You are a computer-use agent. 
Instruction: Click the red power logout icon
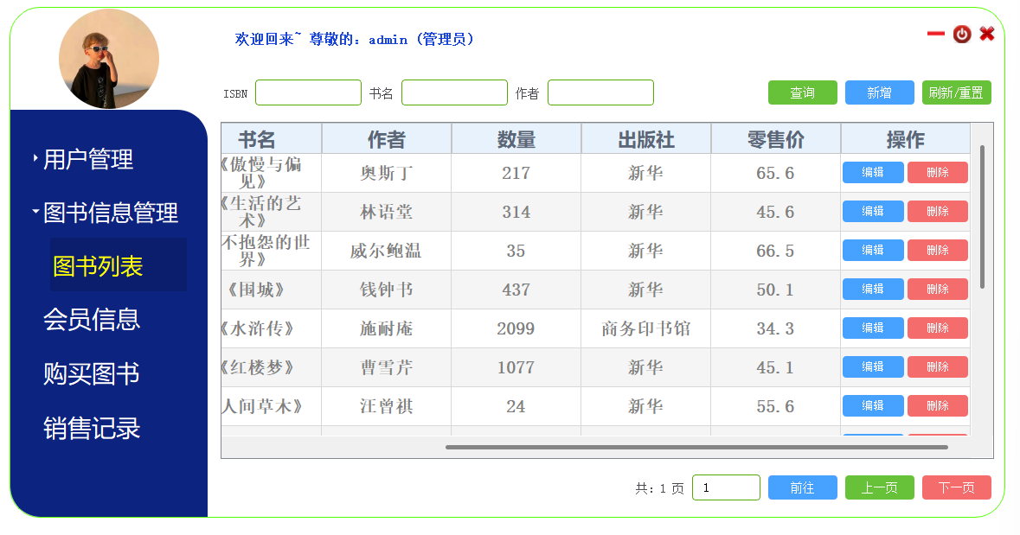pos(962,34)
